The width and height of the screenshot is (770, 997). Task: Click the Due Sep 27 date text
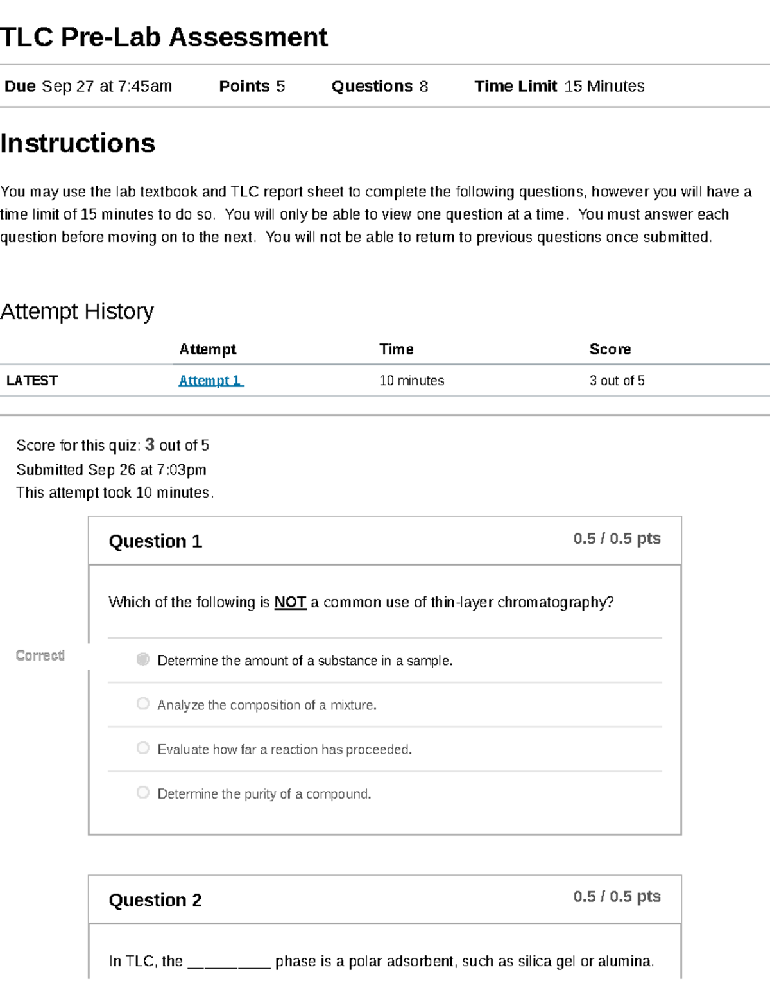[88, 86]
